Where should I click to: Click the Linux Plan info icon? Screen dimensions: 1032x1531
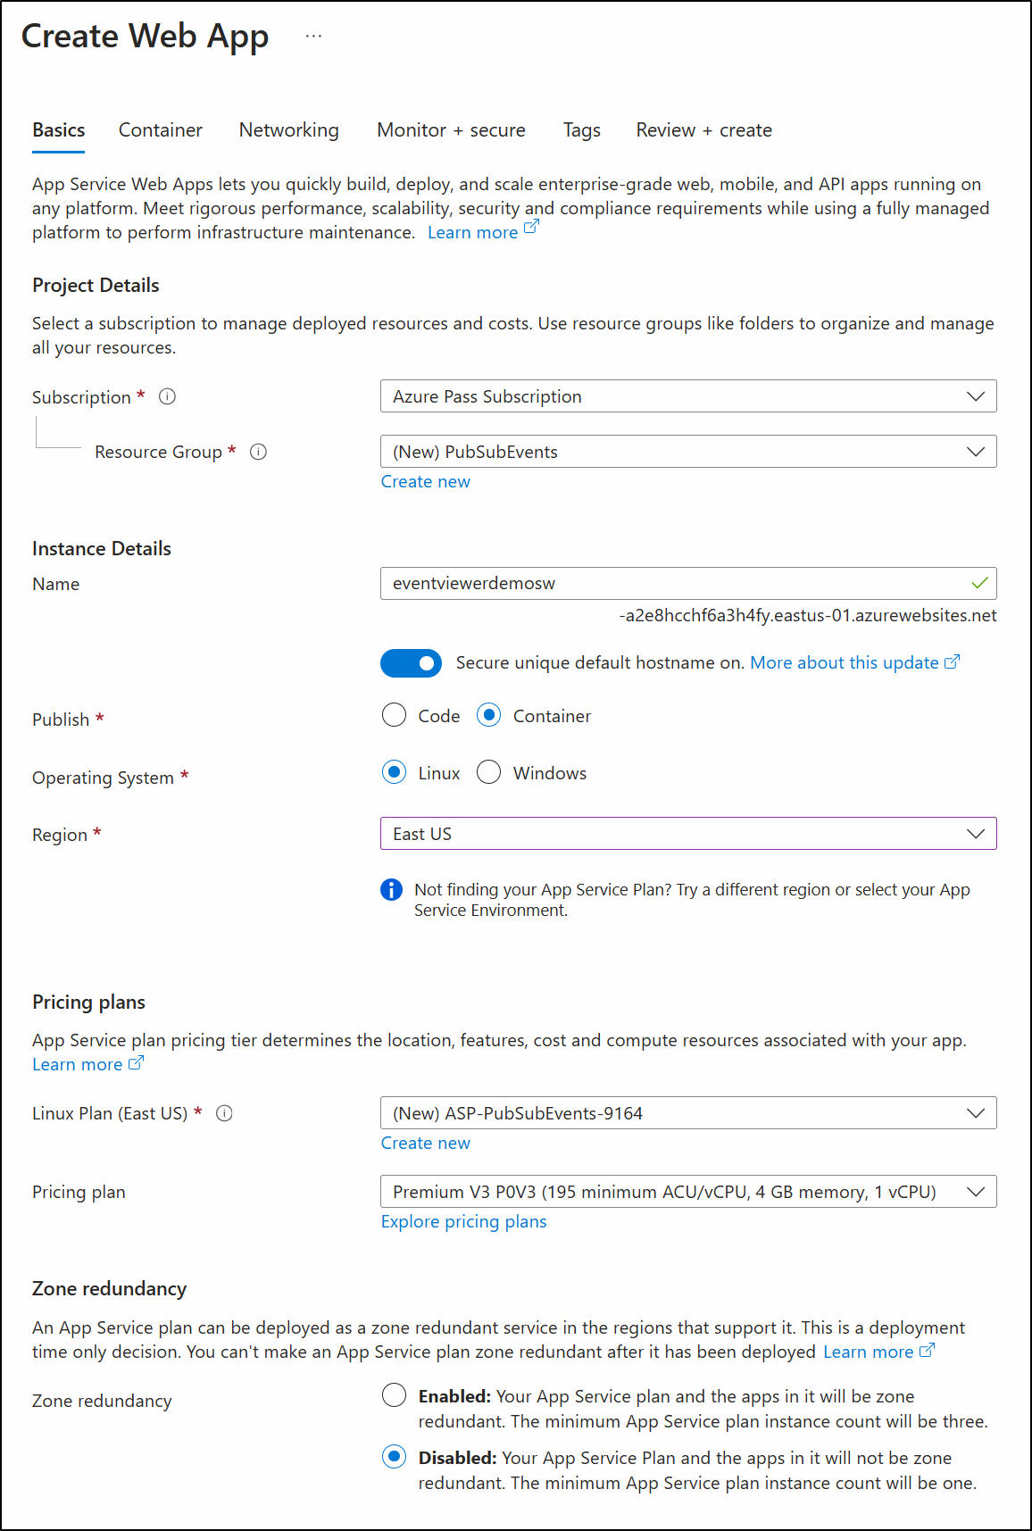click(224, 1113)
